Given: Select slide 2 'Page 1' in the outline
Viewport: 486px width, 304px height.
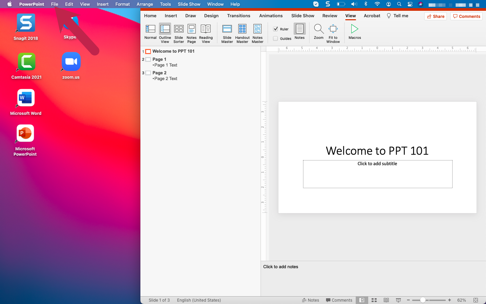Looking at the screenshot, I should (160, 59).
